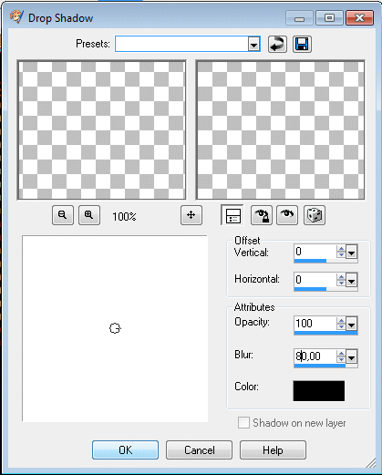
Task: Click the Randomize Parameters dice icon
Action: coord(315,215)
